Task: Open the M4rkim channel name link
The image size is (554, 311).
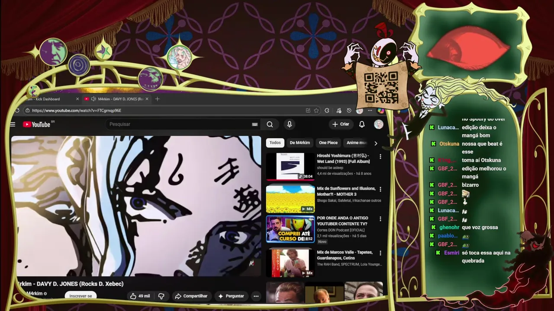Action: (34, 294)
